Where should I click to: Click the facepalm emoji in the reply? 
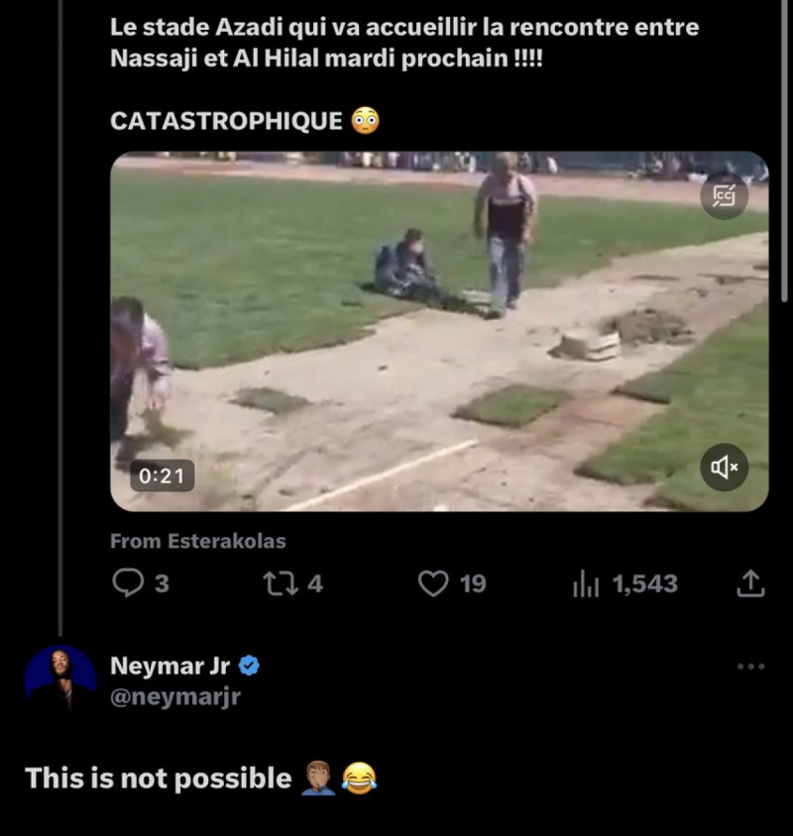[x=315, y=779]
